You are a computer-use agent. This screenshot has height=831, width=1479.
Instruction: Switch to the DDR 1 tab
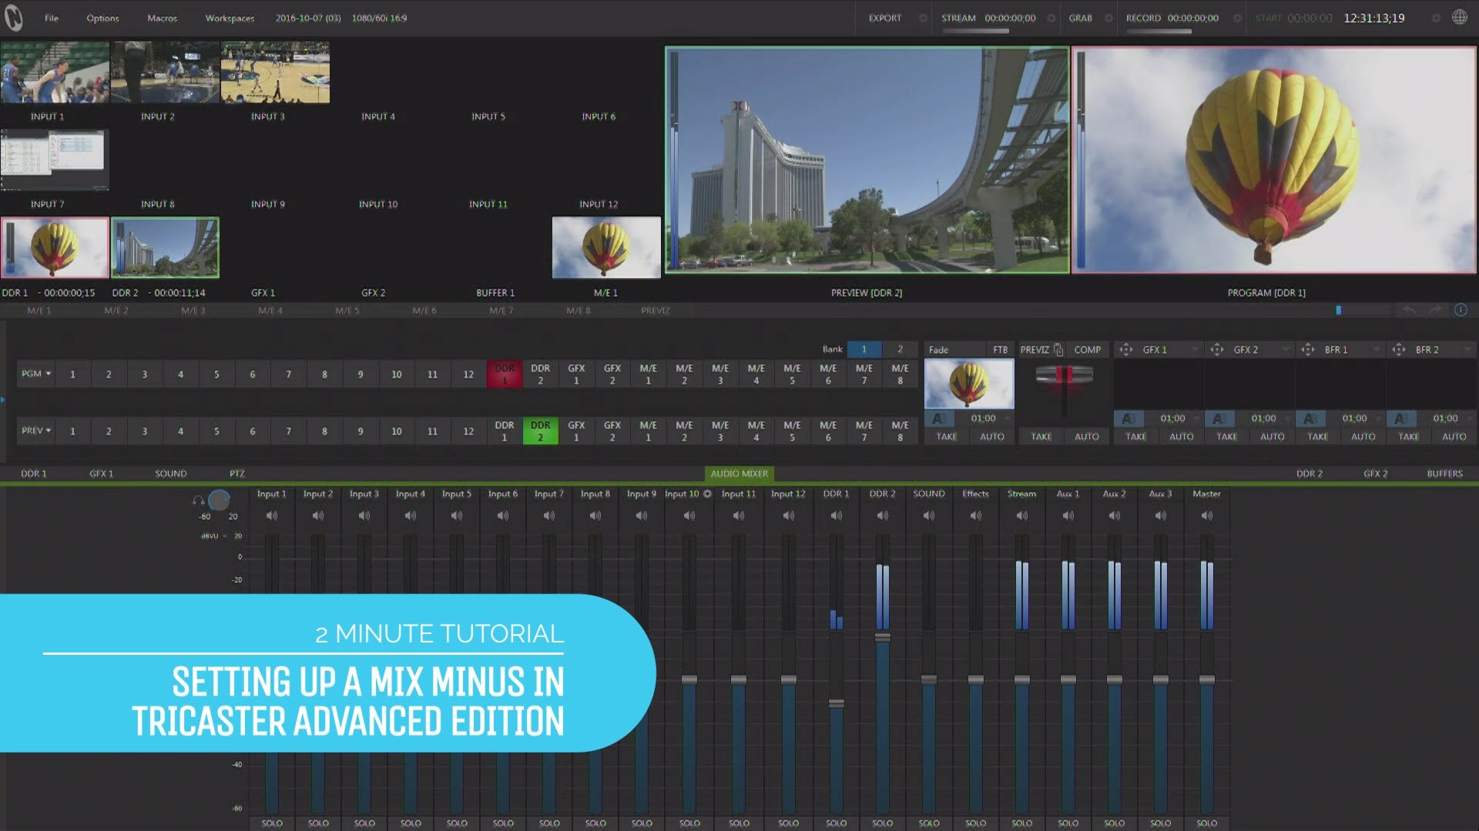(32, 473)
